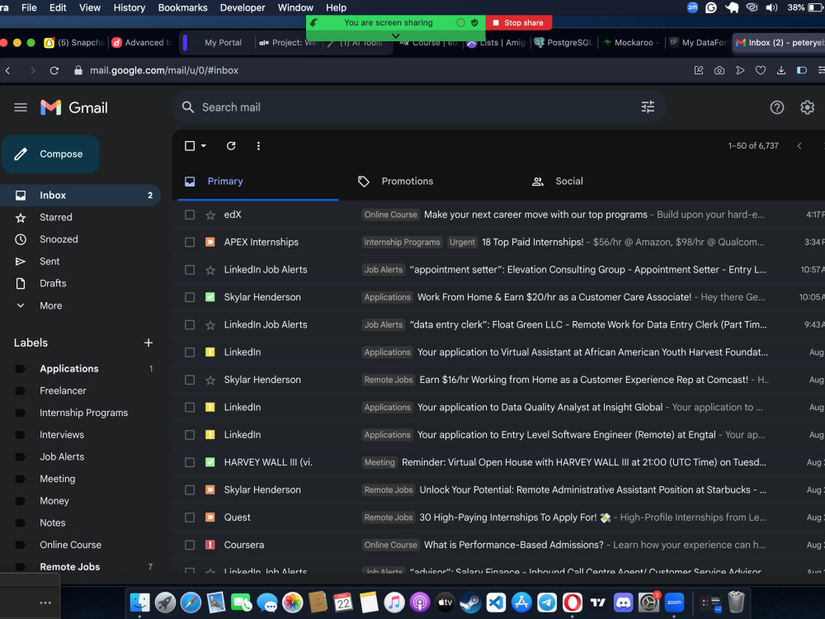Switch to the PostgreSQL browser tab

pos(564,43)
